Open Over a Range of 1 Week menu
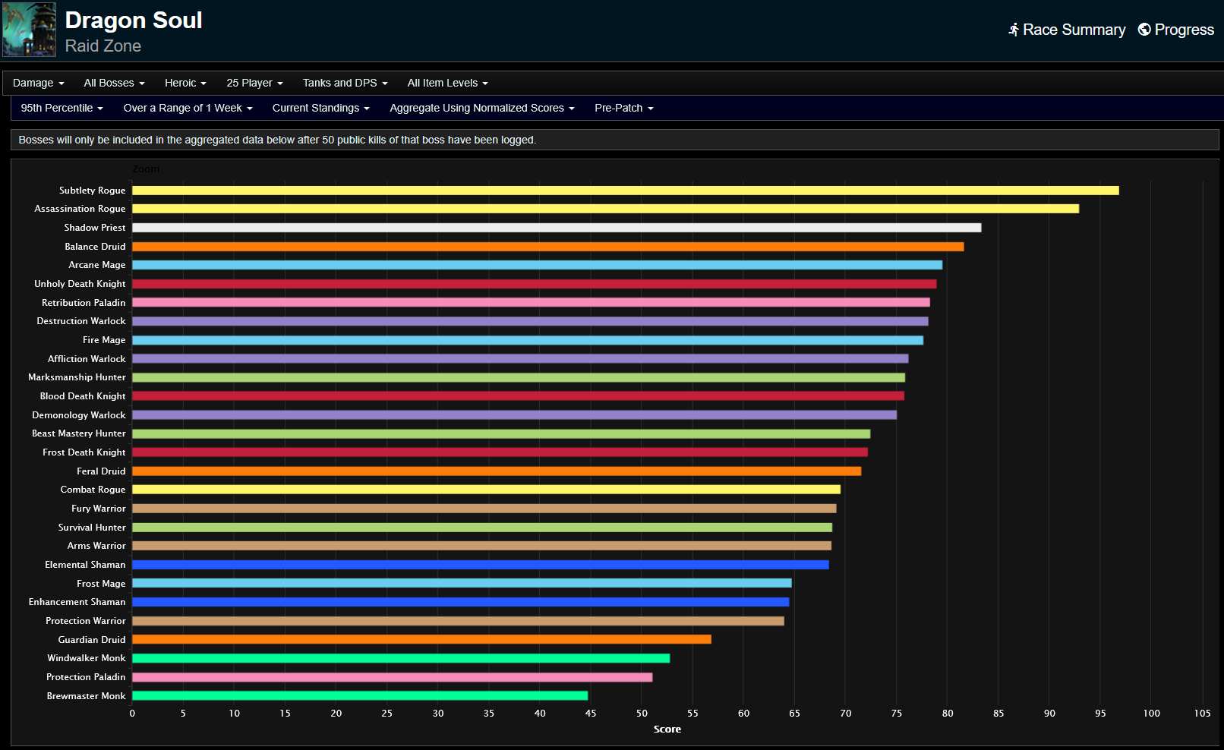Screen dimensions: 1224x750 coord(188,108)
